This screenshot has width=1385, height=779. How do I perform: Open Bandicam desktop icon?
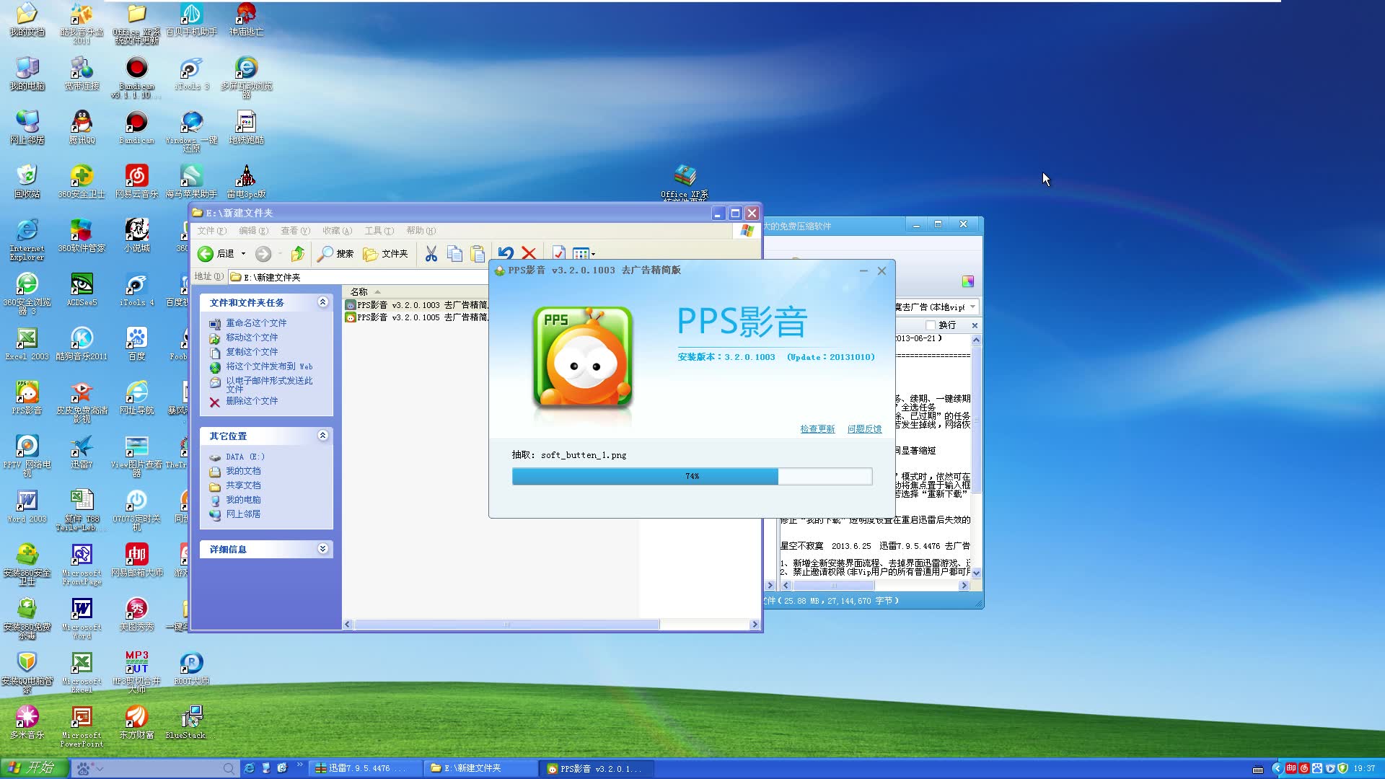tap(136, 127)
